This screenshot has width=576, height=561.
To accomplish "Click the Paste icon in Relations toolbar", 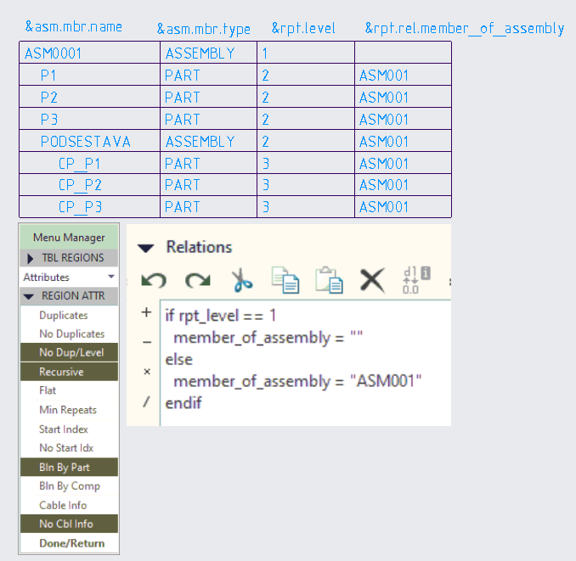I will 328,279.
